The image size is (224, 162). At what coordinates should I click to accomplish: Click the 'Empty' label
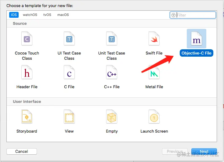point(112,131)
